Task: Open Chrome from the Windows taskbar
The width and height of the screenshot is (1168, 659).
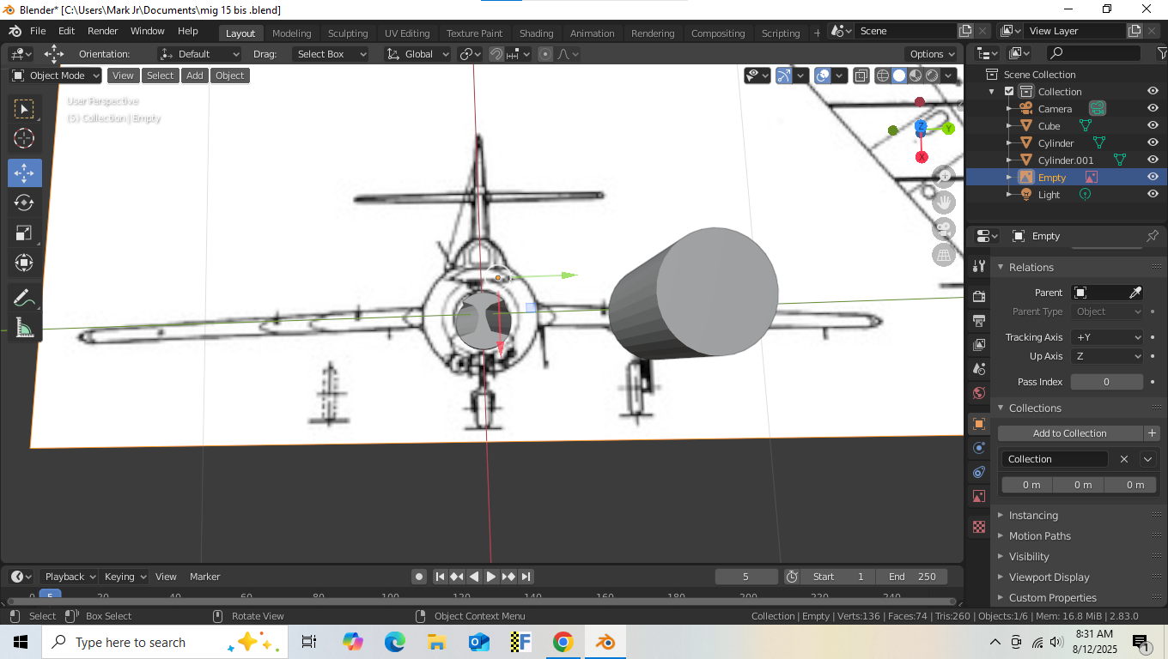Action: click(x=563, y=642)
